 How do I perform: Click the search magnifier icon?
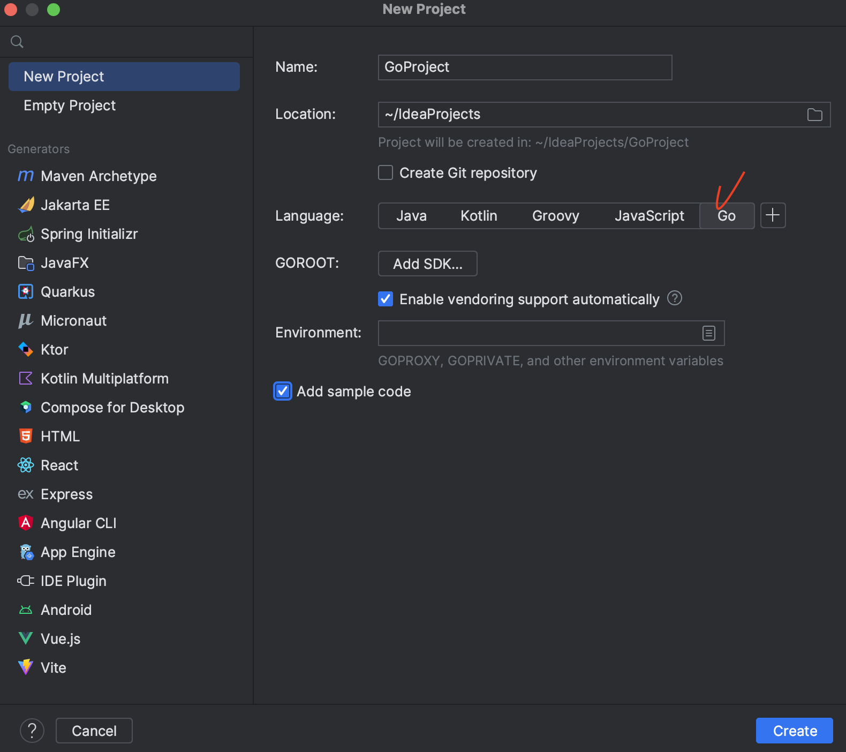click(17, 42)
